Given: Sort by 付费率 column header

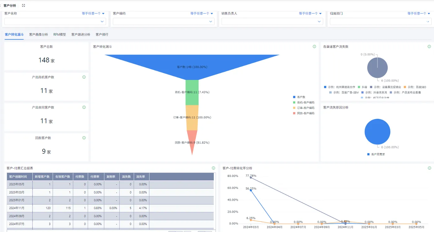Looking at the screenshot, I should point(96,177).
